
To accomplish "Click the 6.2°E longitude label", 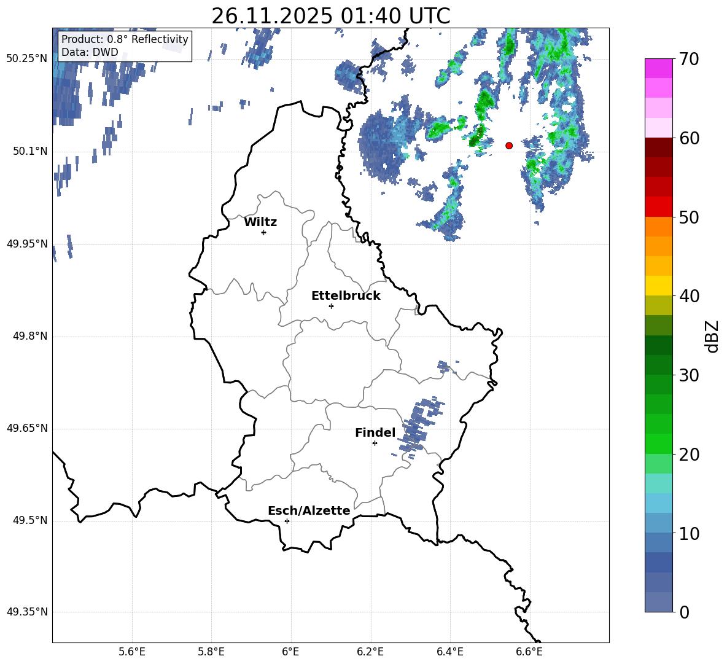I will click(x=370, y=652).
